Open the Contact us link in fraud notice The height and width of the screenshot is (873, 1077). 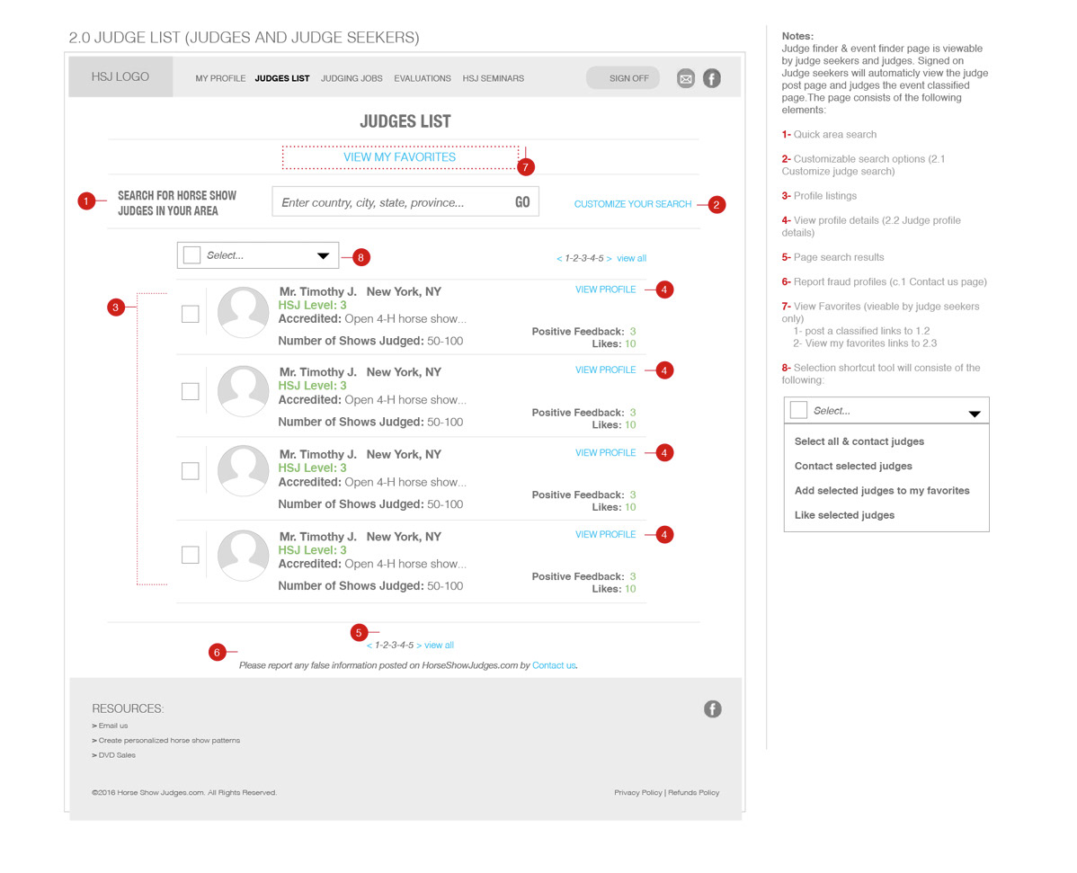click(554, 665)
